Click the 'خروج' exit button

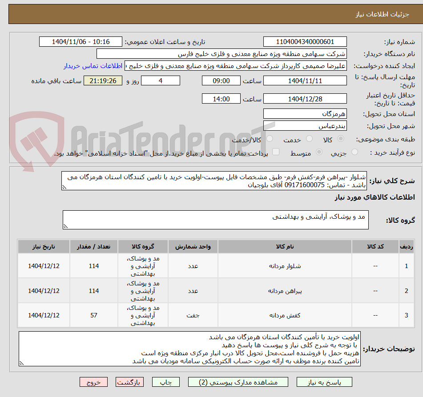point(93,382)
